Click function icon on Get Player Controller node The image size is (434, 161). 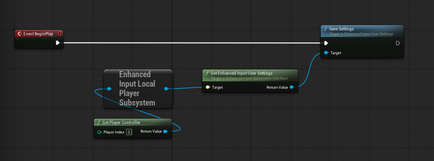(x=99, y=122)
